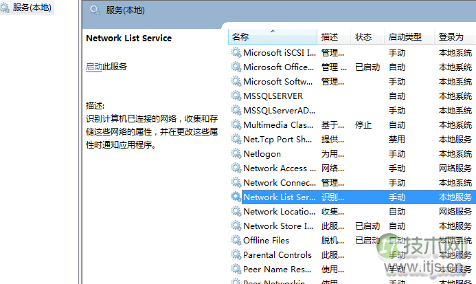476x284 pixels.
Task: Click the 启动 link to start the service
Action: coord(94,67)
